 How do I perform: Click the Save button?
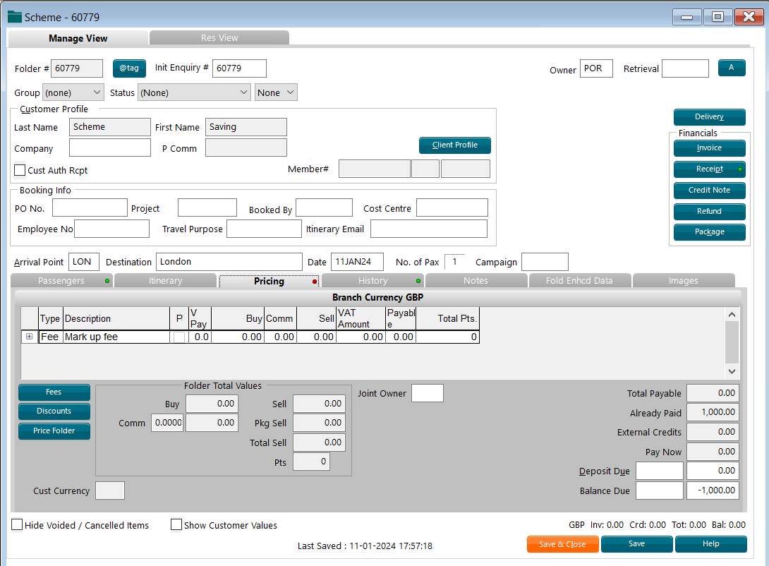(636, 544)
